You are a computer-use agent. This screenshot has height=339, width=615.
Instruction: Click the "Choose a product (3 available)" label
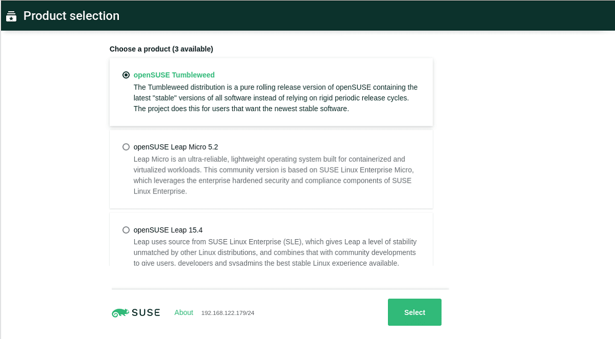pyautogui.click(x=161, y=49)
